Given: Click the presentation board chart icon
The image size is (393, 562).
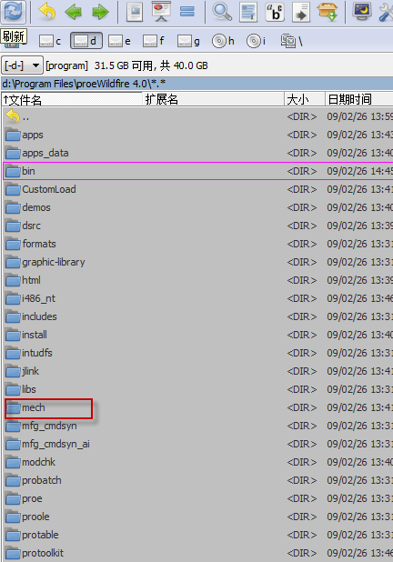Looking at the screenshot, I should 161,12.
